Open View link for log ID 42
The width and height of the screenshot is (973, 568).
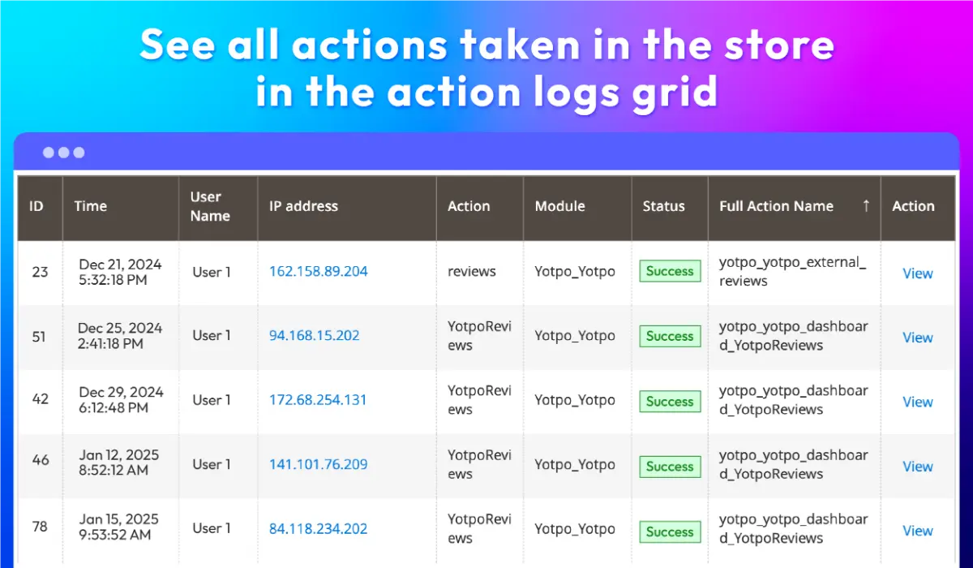click(x=917, y=402)
